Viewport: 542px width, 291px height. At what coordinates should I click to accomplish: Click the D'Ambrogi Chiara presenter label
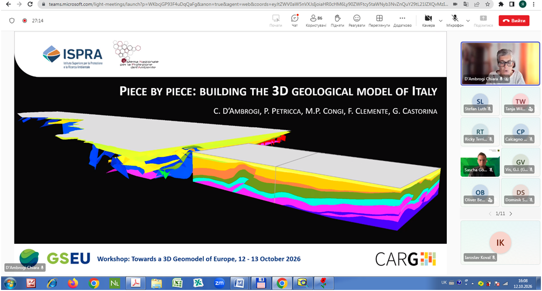point(25,267)
